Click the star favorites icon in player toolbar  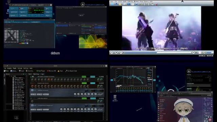tap(120, 4)
